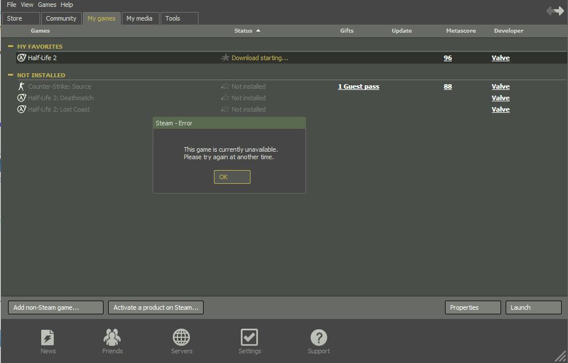Select the Half-Life 2 game name
This screenshot has height=363, width=568.
point(42,58)
